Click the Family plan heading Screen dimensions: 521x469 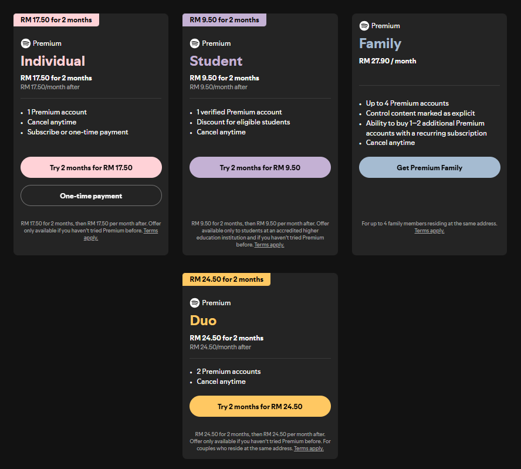[x=380, y=43]
